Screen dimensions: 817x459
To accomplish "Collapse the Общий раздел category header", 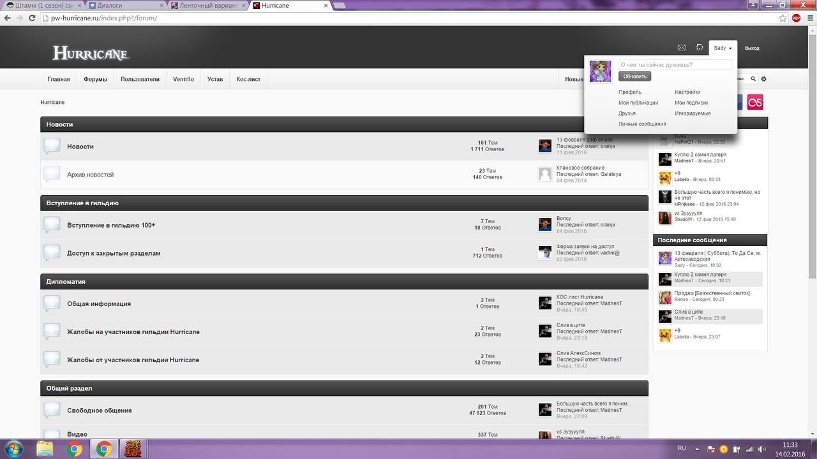I will tap(344, 388).
